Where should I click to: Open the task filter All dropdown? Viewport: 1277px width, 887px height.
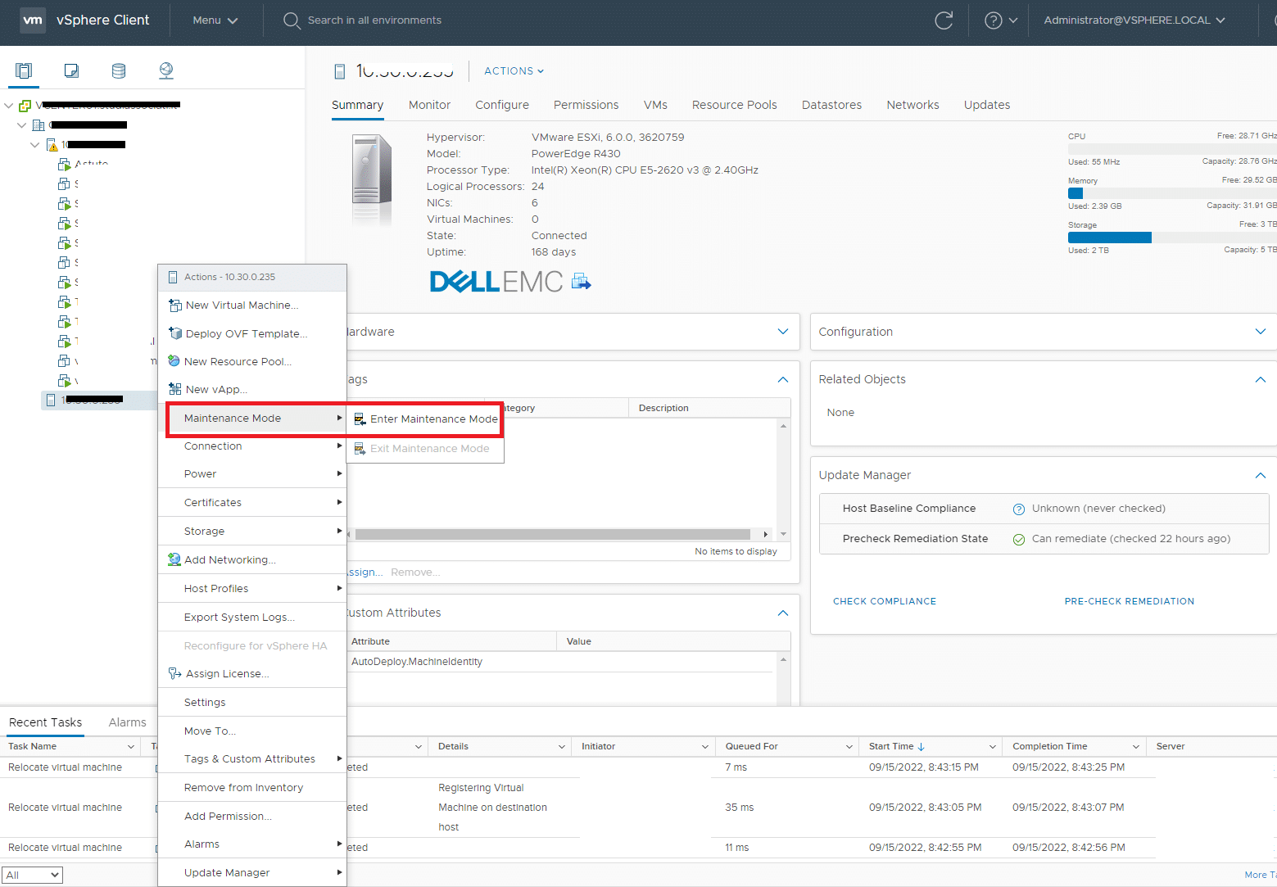pyautogui.click(x=32, y=876)
